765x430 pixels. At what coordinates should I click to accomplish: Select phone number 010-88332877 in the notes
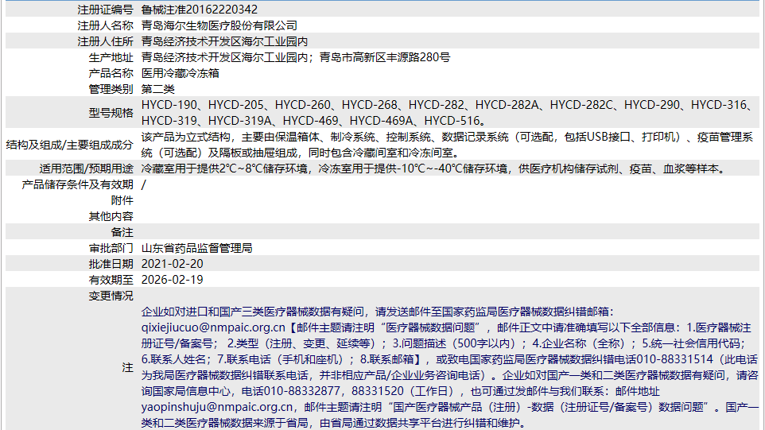click(301, 391)
